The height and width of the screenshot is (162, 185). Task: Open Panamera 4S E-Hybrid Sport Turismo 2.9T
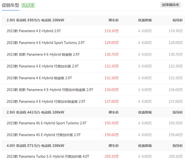47,123
